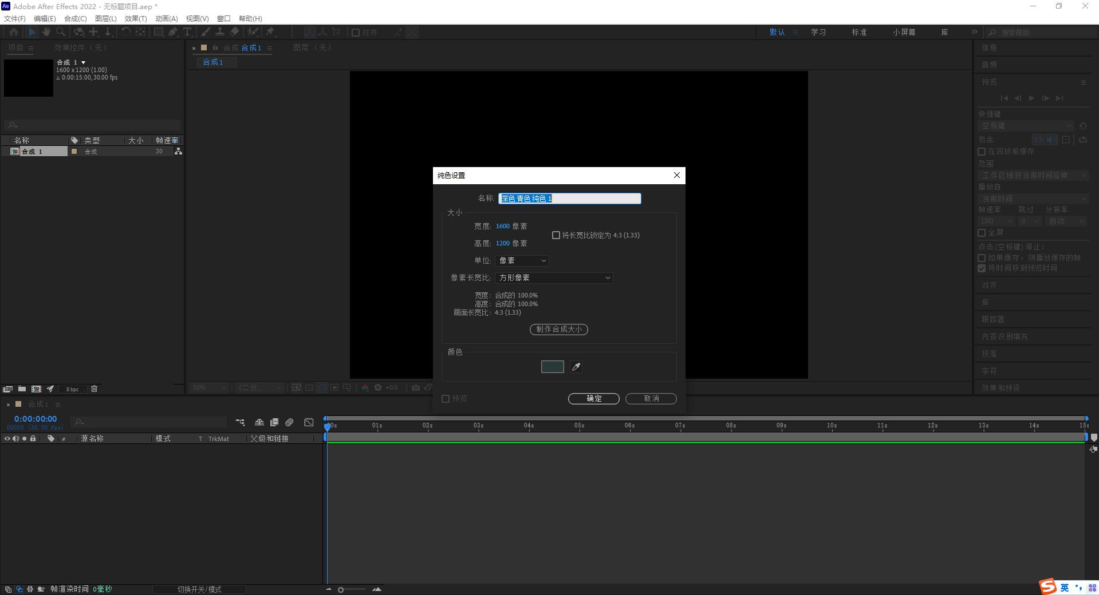
Task: Open the 合成(C) menu
Action: coord(75,18)
